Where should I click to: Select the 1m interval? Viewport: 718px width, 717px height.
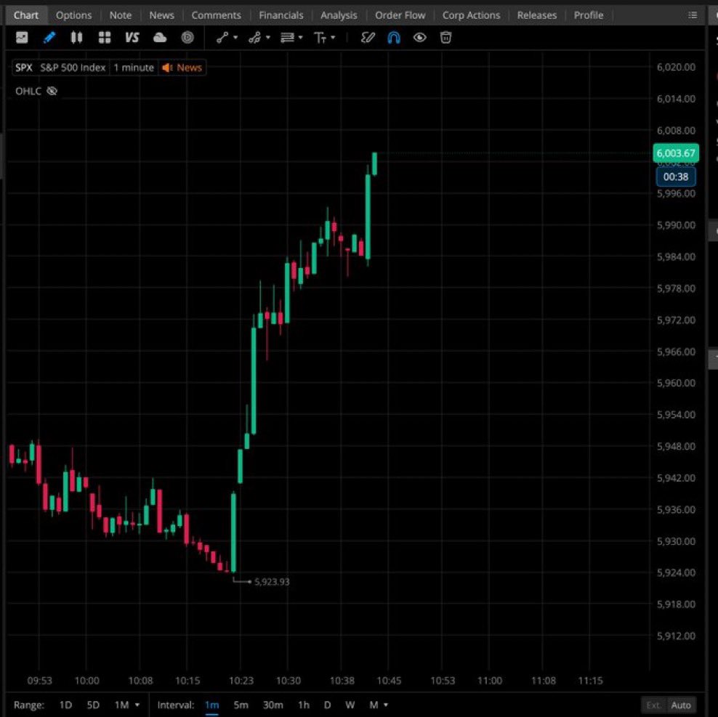click(x=211, y=705)
